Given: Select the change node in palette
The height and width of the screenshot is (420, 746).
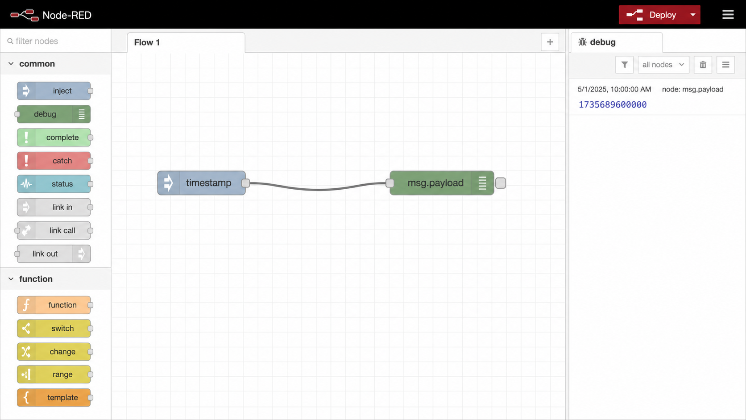Looking at the screenshot, I should click(x=54, y=351).
